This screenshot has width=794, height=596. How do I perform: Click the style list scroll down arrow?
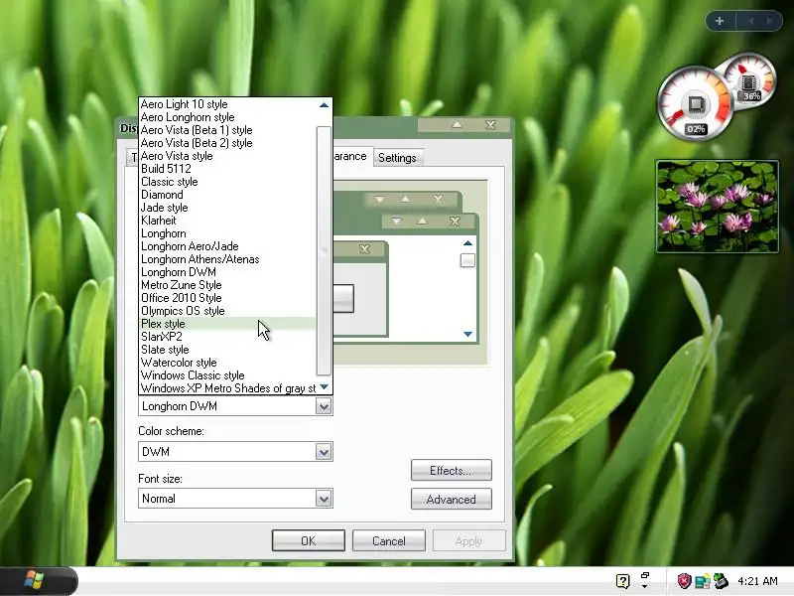pyautogui.click(x=325, y=387)
